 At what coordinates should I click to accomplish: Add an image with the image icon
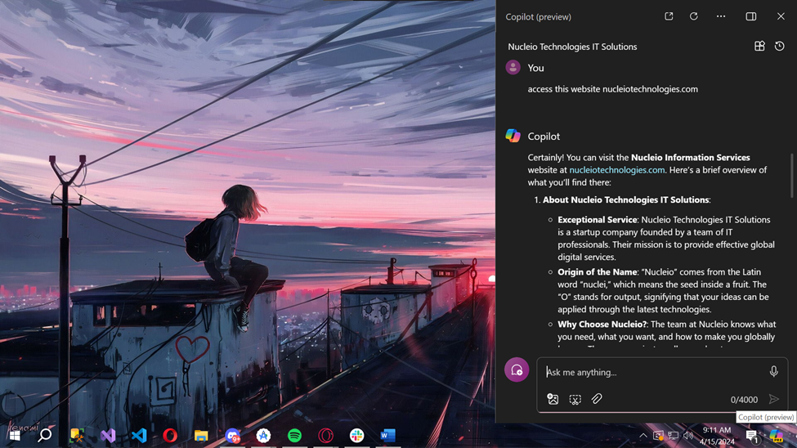[x=553, y=399]
